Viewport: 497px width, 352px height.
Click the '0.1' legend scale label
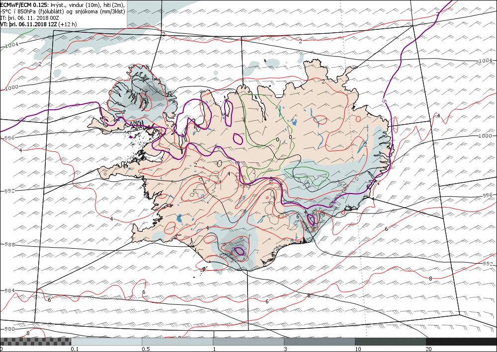(75, 349)
